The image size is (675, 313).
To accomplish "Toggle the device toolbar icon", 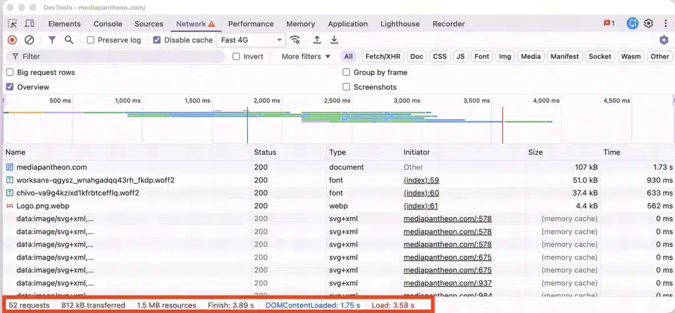I will (x=30, y=24).
